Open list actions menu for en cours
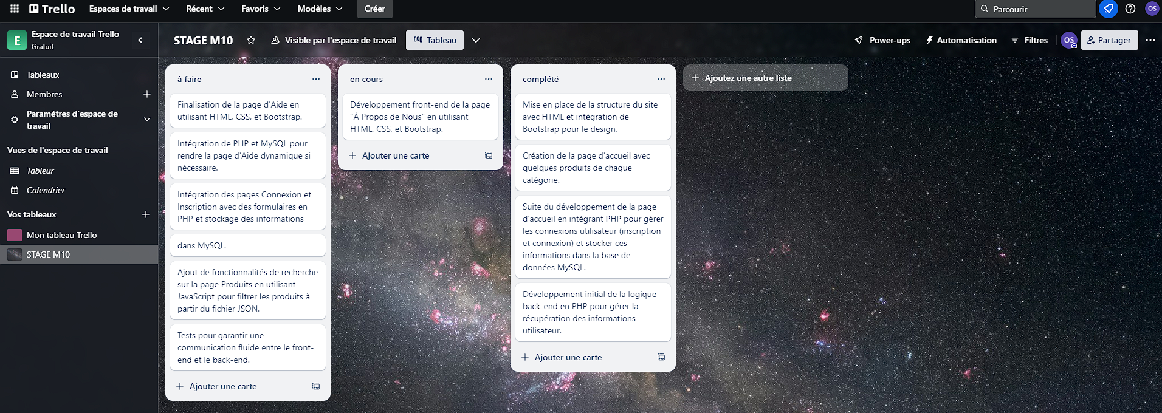 tap(489, 79)
